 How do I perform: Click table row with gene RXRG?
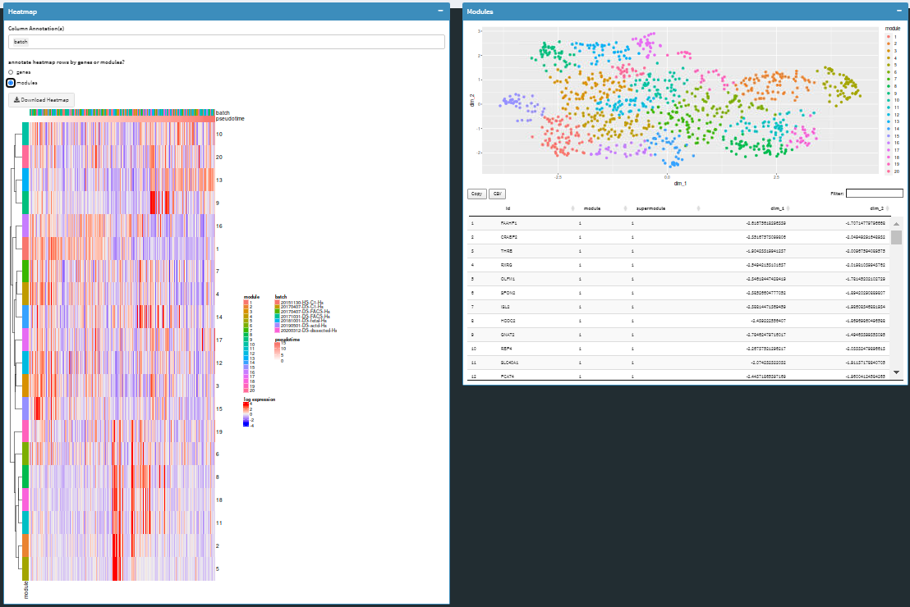(x=679, y=265)
